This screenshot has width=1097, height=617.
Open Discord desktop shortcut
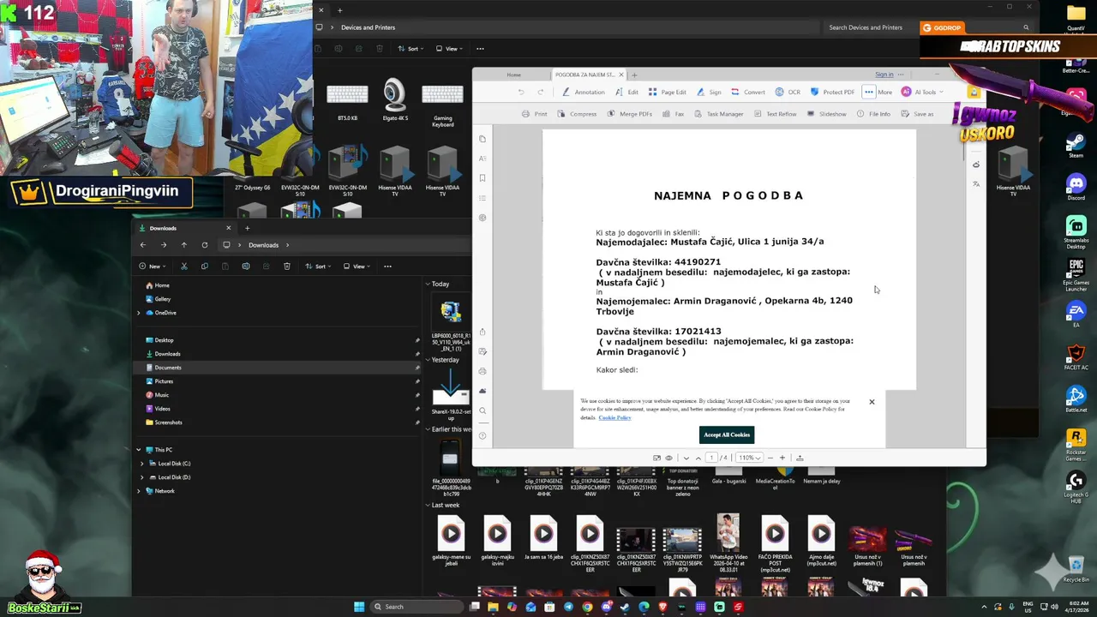(x=1076, y=186)
